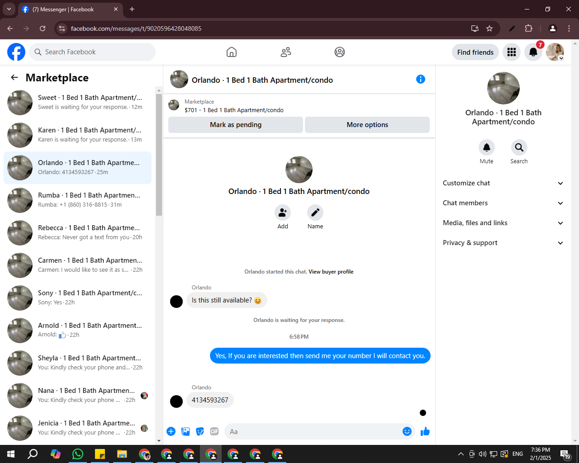Open the View buyer profile link
Viewport: 579px width, 463px height.
331,272
